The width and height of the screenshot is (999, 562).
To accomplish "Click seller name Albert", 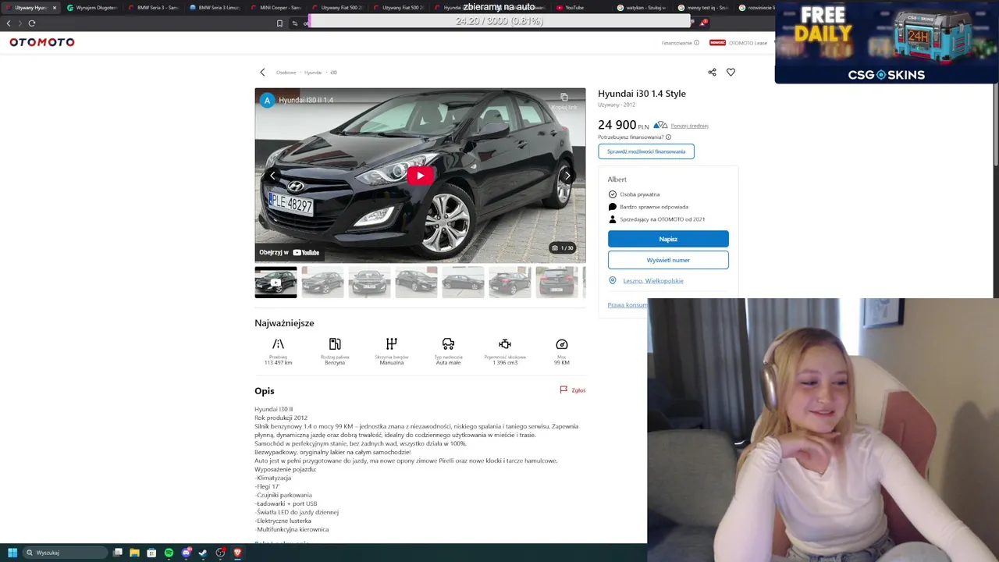I will tap(617, 180).
